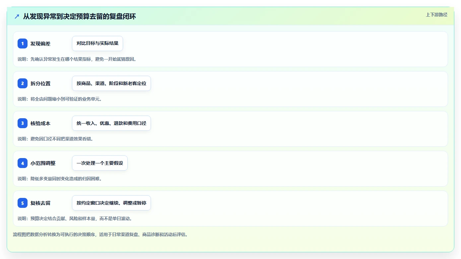461x259 pixels.
Task: Select the 对比目标与实际结果 chip
Action: pyautogui.click(x=98, y=43)
